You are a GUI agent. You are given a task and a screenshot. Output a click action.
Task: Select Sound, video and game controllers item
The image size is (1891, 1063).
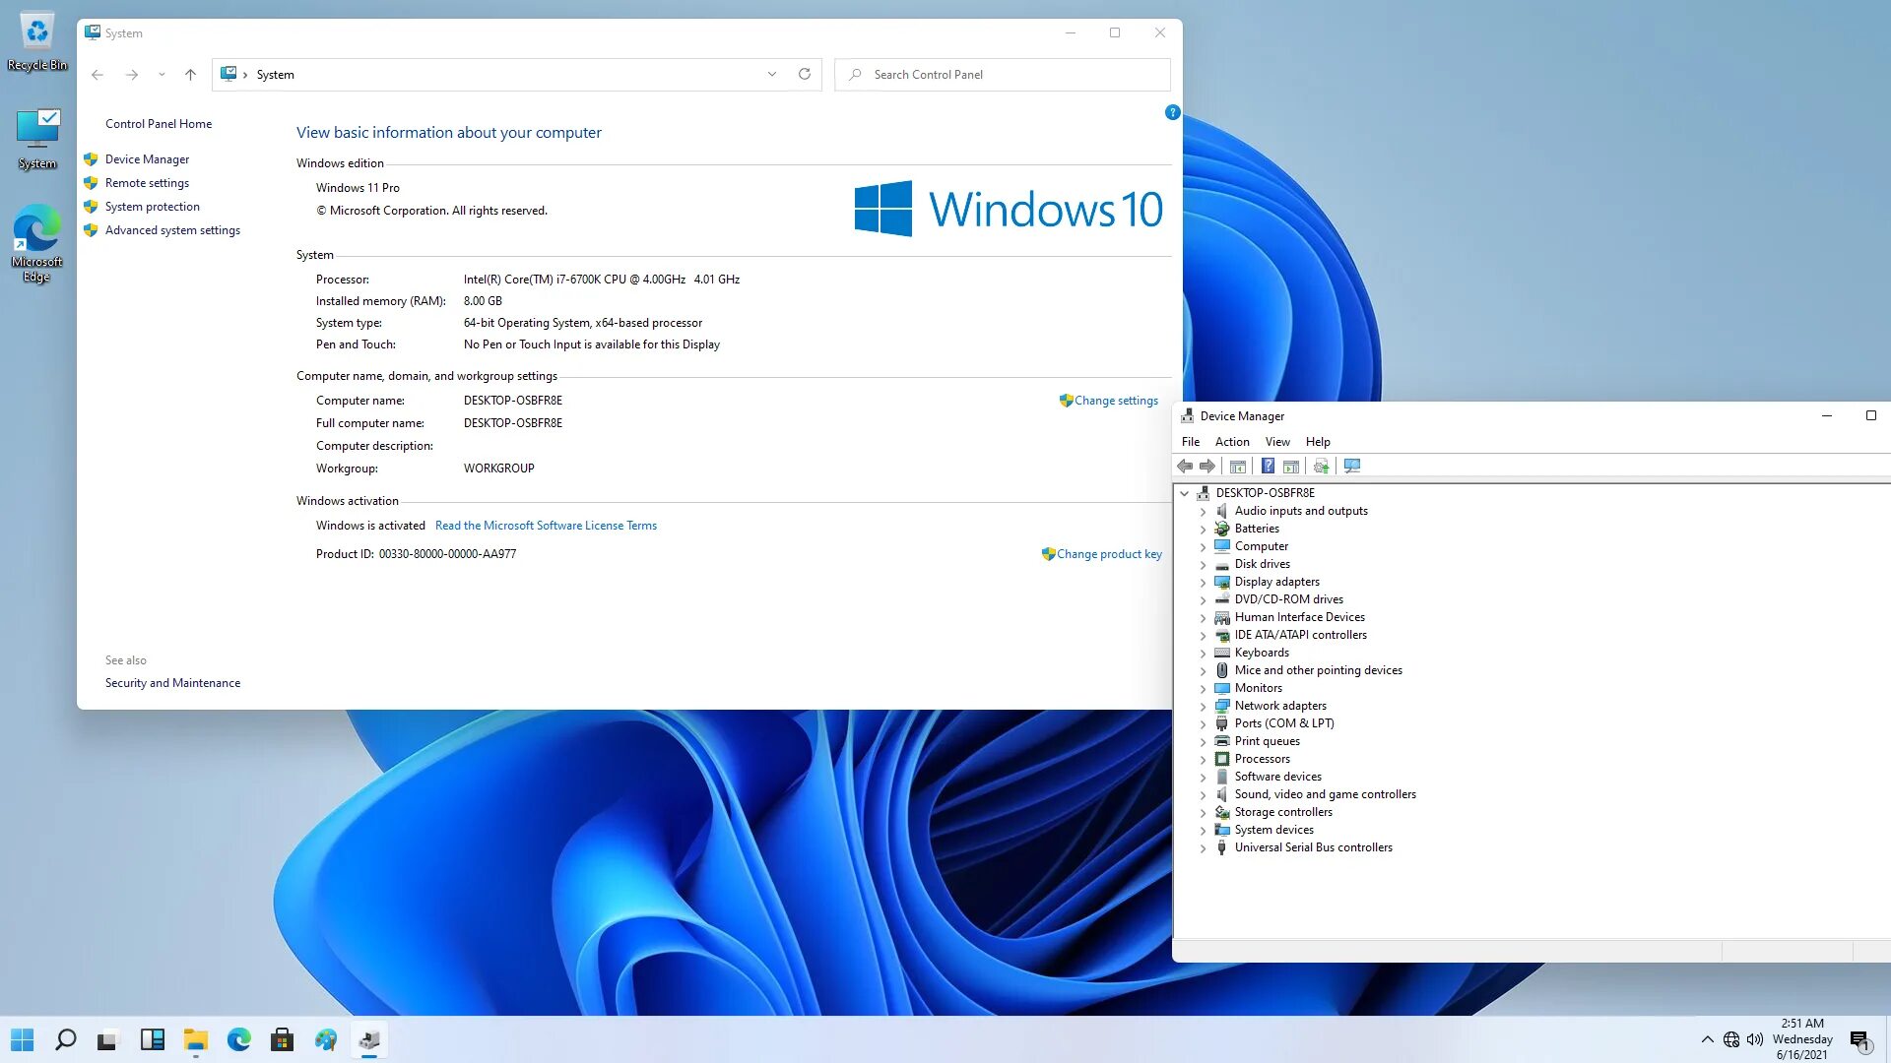tap(1326, 794)
